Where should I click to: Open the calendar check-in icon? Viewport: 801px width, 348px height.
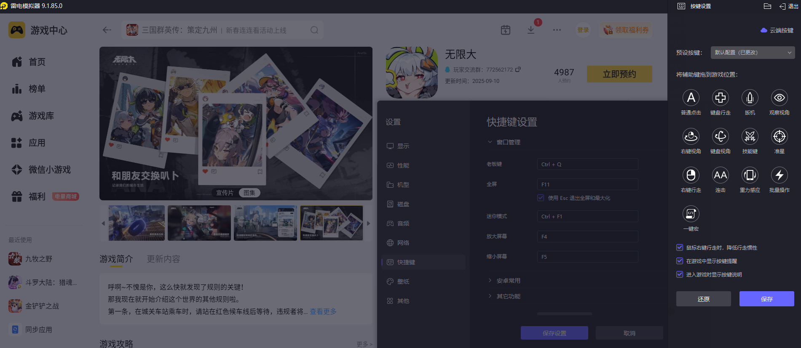point(506,30)
